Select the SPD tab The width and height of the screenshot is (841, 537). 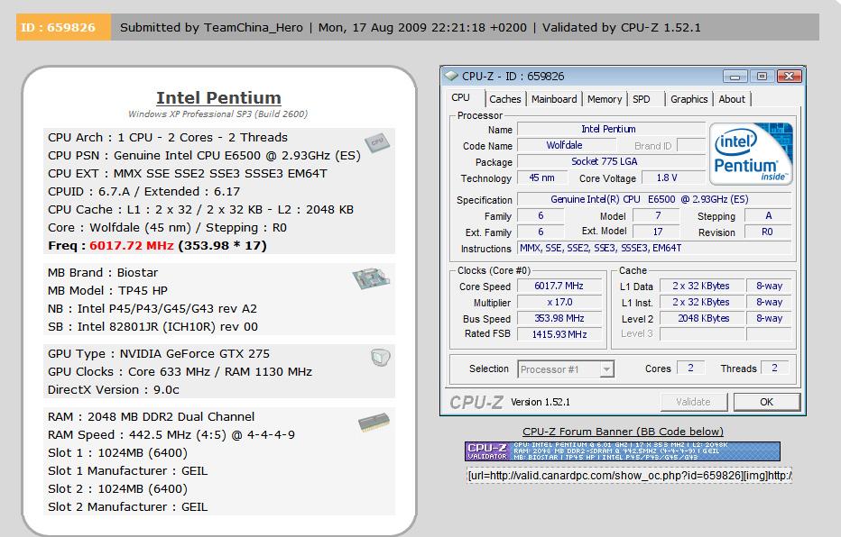click(641, 99)
